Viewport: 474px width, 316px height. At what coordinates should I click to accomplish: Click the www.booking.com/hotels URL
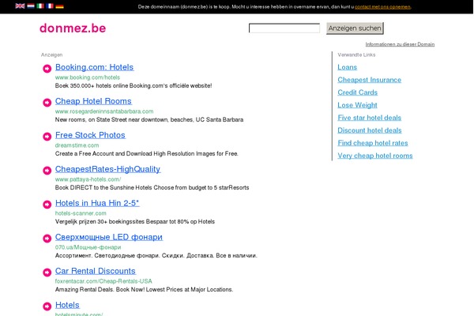[x=88, y=77]
